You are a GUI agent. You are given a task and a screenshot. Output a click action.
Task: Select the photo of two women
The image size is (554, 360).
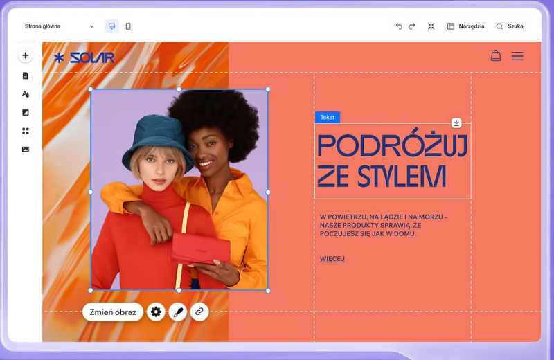pyautogui.click(x=179, y=190)
